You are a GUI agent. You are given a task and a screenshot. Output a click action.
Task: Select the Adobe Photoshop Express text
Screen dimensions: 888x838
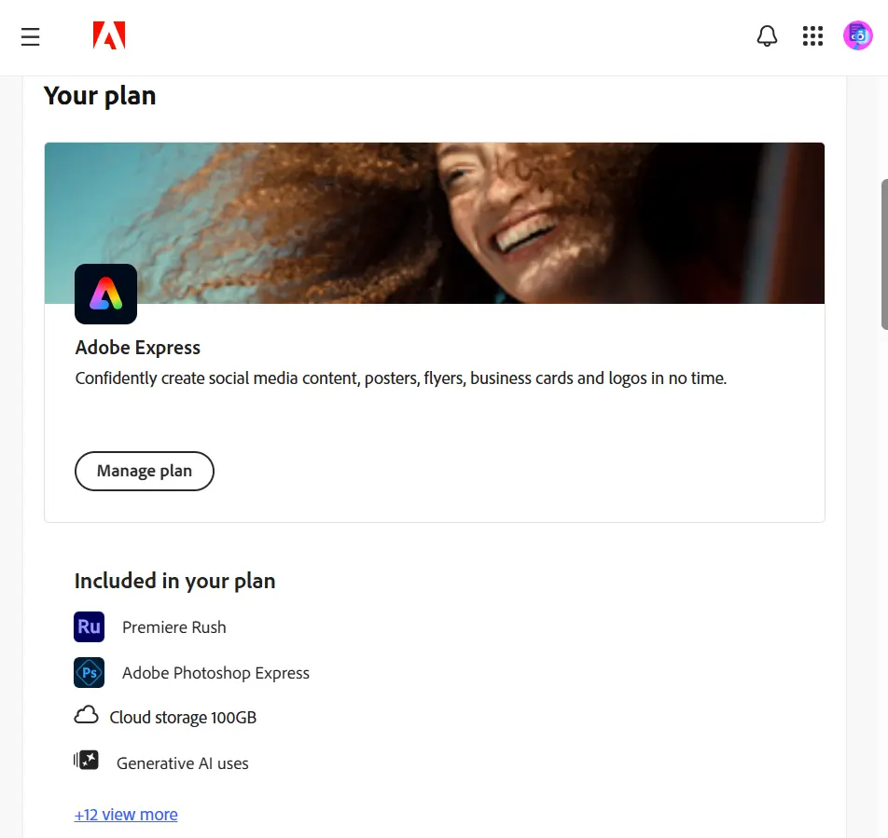(215, 673)
